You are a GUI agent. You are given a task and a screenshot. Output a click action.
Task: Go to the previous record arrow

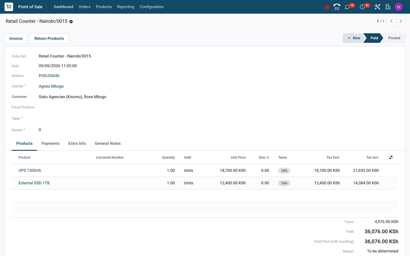[x=391, y=21]
